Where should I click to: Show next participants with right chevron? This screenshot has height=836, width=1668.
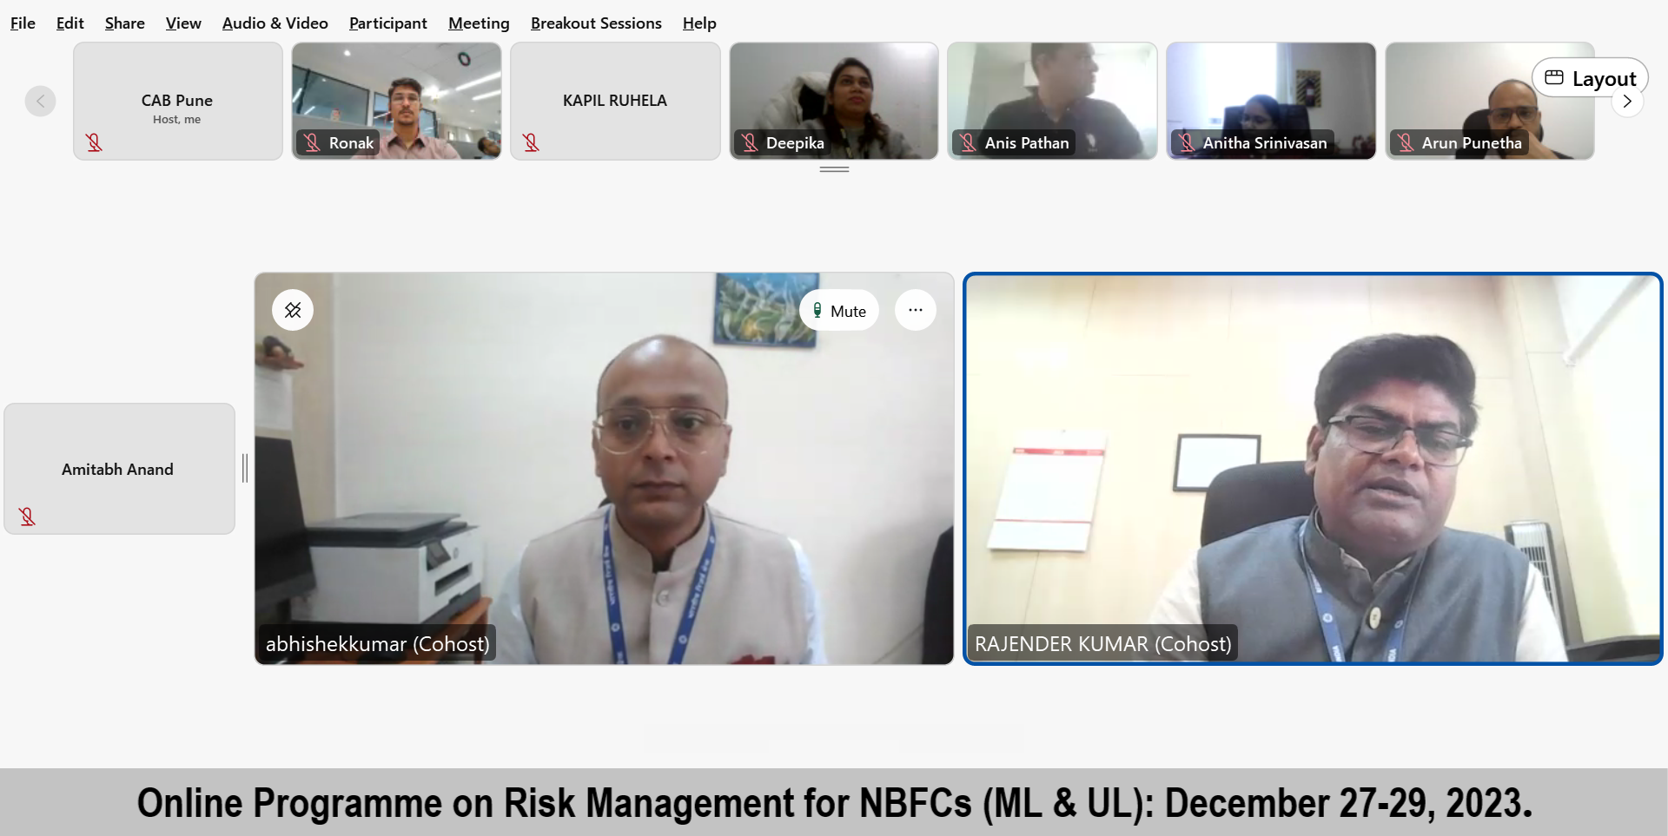1627,102
